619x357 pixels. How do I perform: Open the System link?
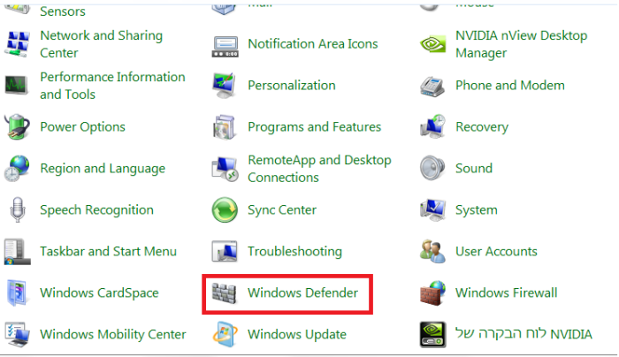pyautogui.click(x=476, y=209)
